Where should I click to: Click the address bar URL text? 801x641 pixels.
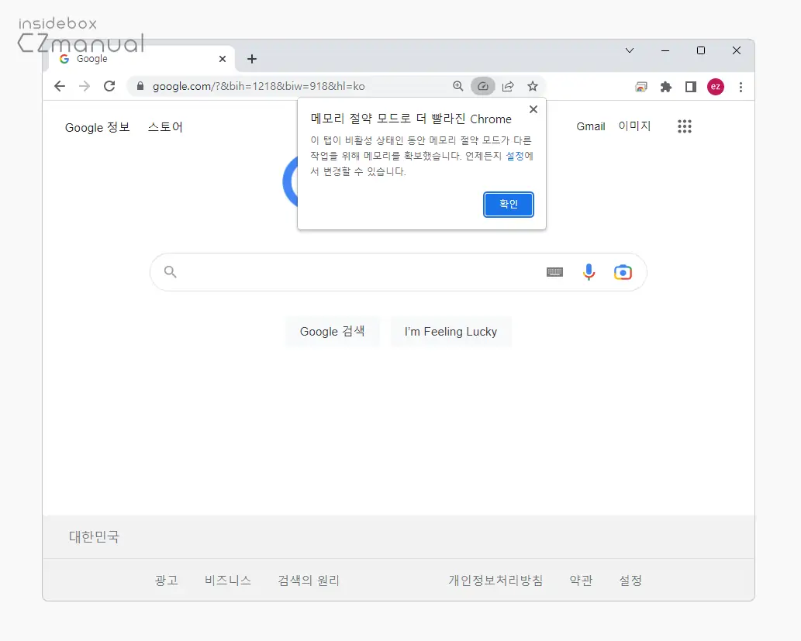click(258, 86)
